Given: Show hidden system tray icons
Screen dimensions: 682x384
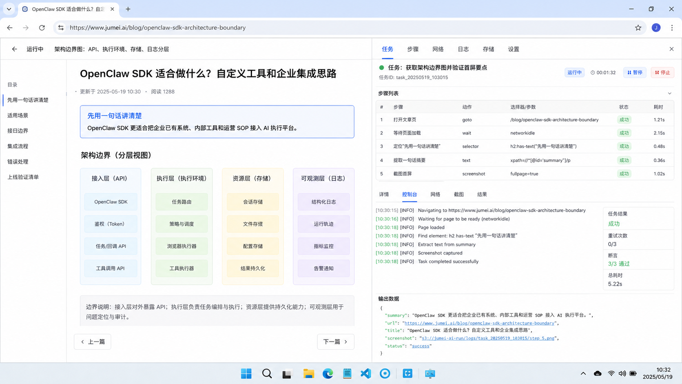Looking at the screenshot, I should pos(583,373).
